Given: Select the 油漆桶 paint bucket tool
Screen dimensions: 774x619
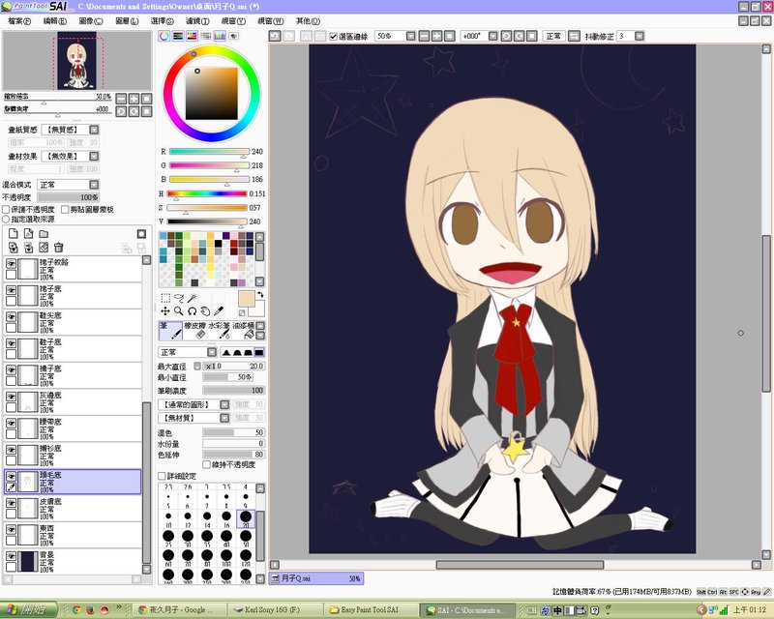Looking at the screenshot, I should pyautogui.click(x=244, y=330).
